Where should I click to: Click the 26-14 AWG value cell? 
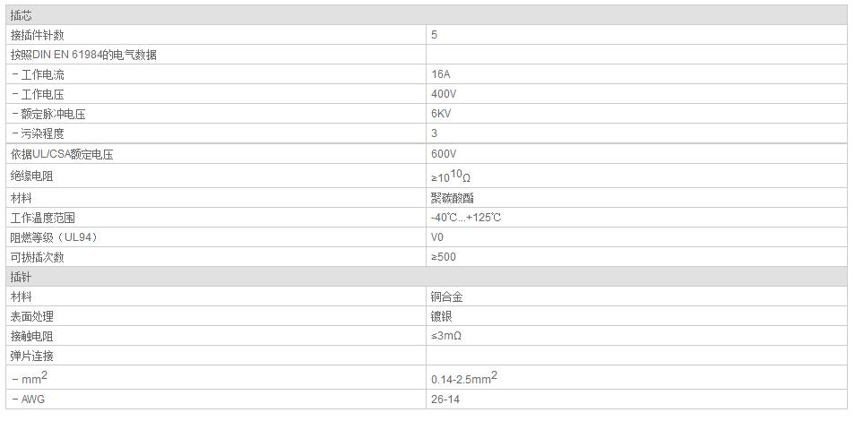point(445,399)
